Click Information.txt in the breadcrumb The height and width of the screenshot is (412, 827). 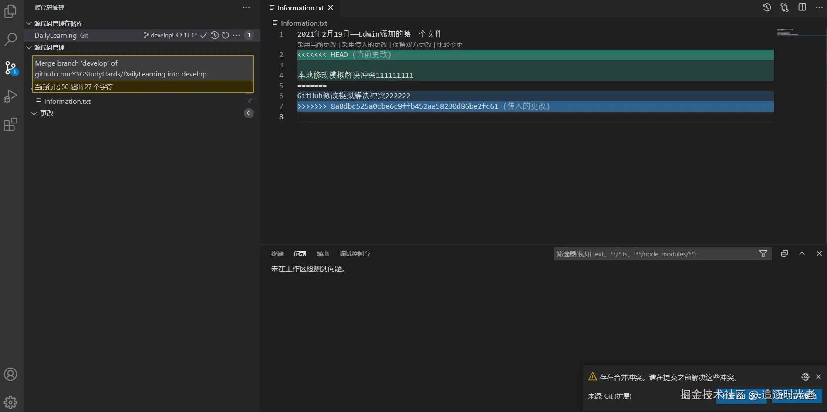[x=304, y=23]
